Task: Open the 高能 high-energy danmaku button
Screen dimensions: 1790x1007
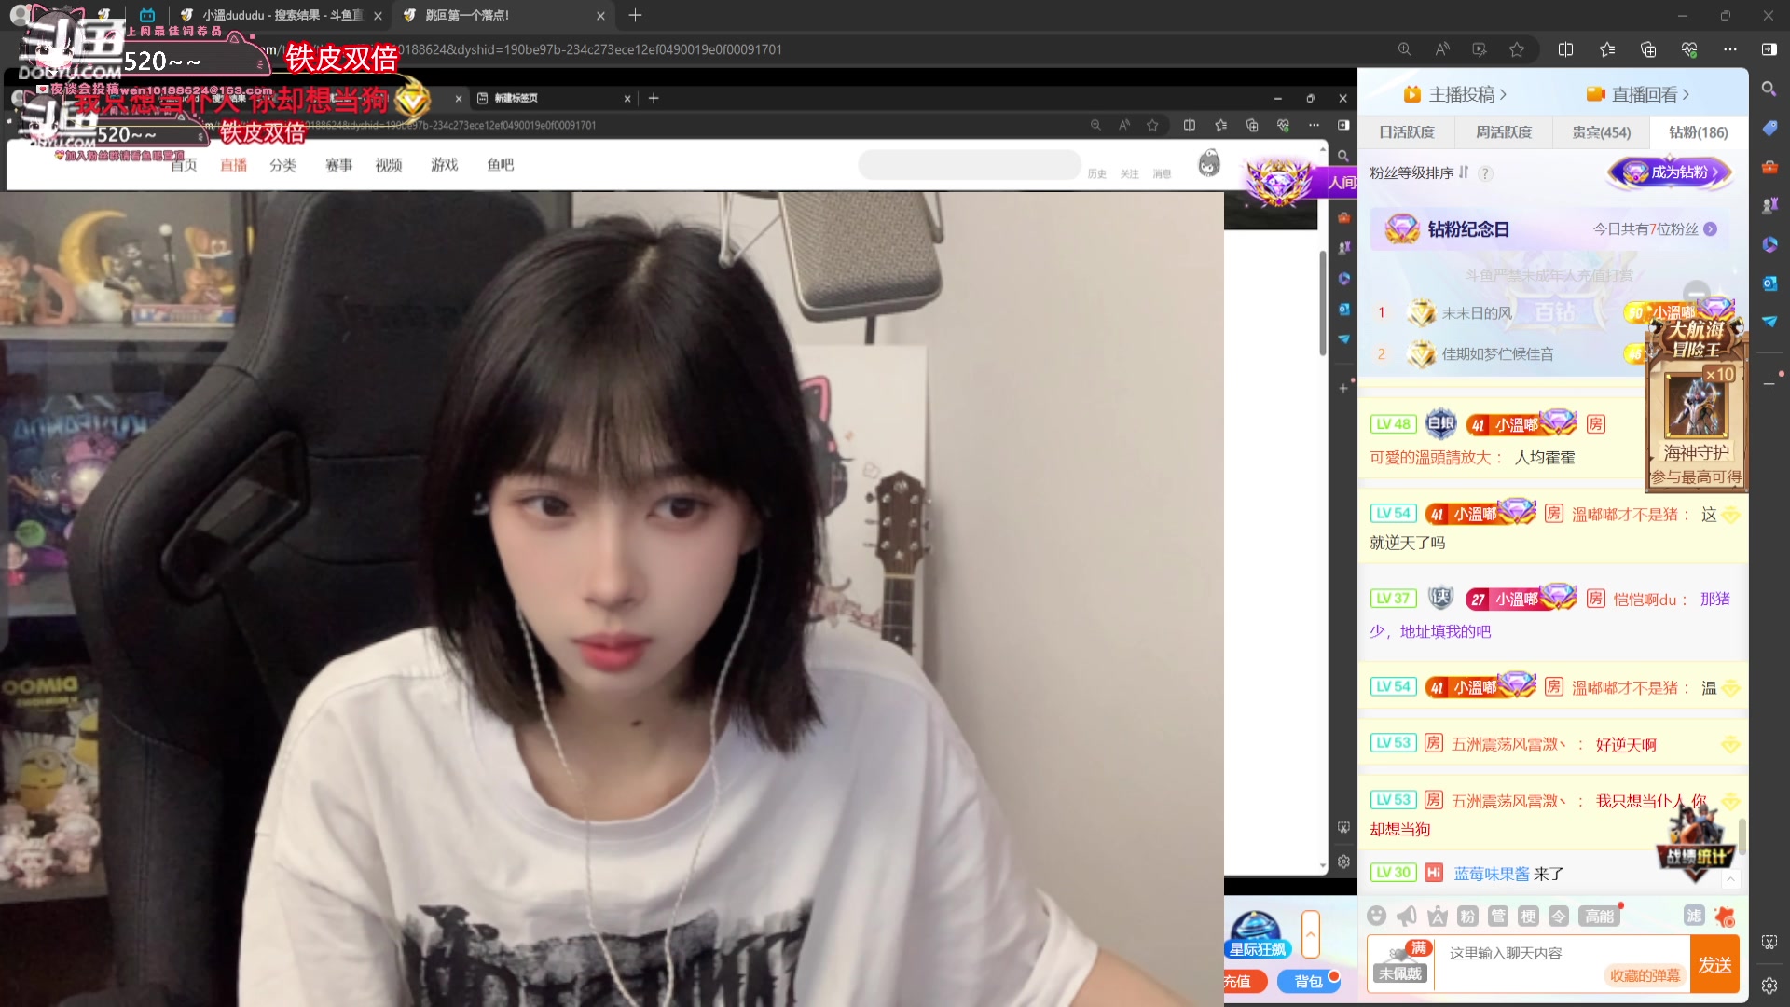Action: (x=1600, y=917)
